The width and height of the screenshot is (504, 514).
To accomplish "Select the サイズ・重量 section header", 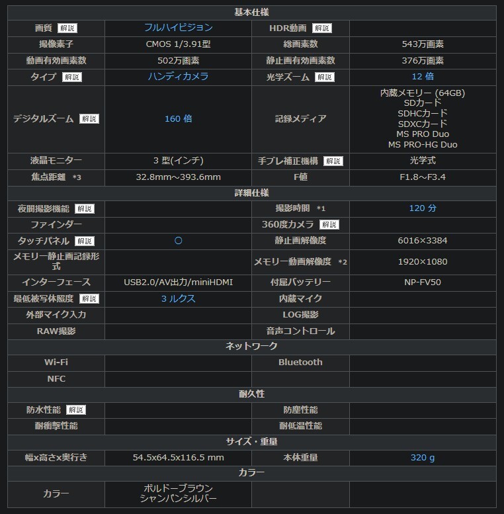I will pyautogui.click(x=252, y=441).
